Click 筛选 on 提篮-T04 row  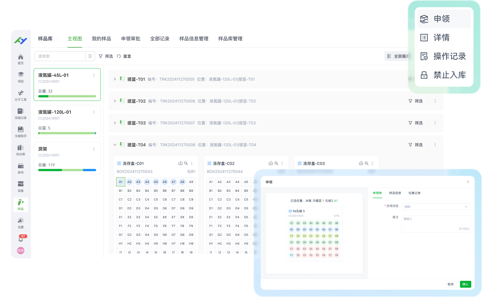(x=416, y=145)
